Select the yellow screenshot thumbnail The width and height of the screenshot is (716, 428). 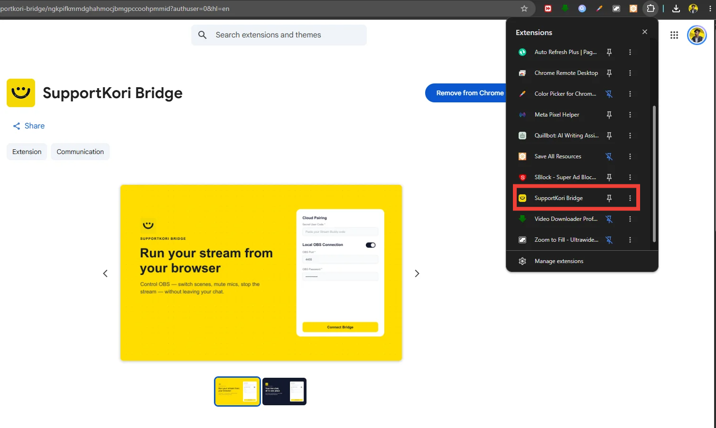(x=237, y=392)
